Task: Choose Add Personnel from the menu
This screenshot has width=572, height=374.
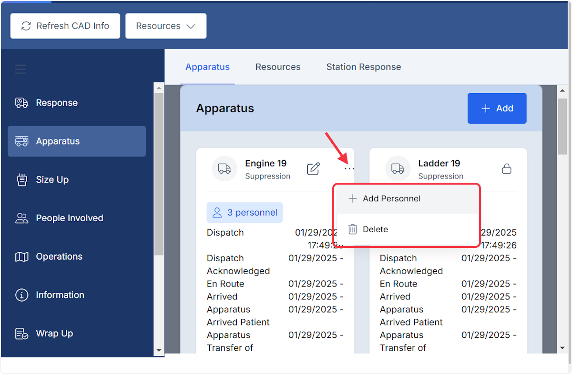Action: [x=408, y=199]
